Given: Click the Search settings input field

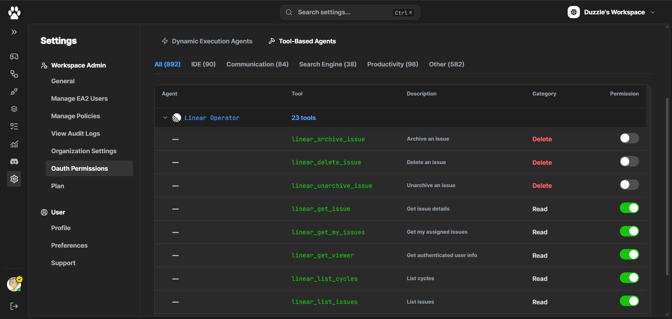Looking at the screenshot, I should (343, 12).
